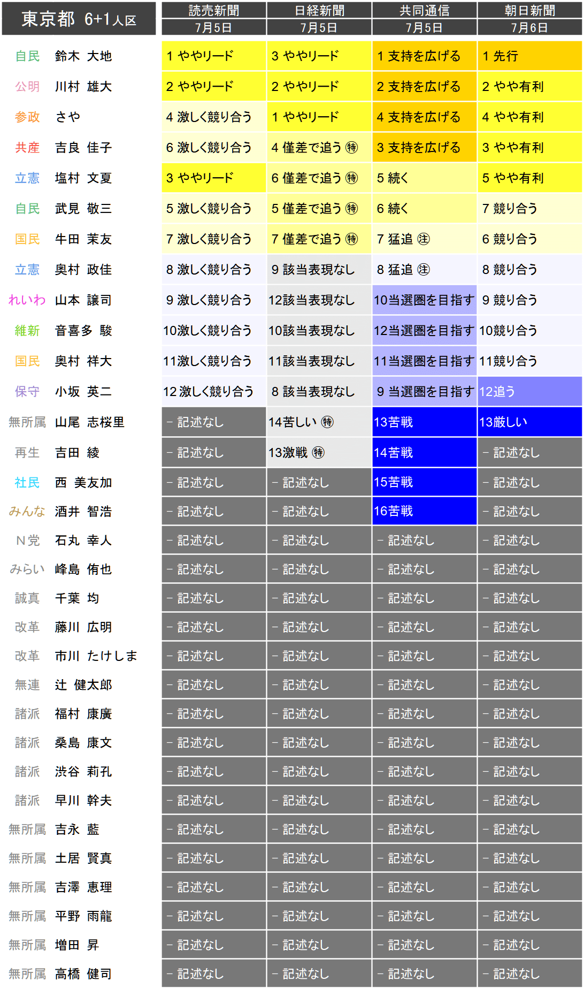Screen dimensions: 584x989
Task: Click the 15苦戦 cell for 西 美友加
Action: point(425,483)
